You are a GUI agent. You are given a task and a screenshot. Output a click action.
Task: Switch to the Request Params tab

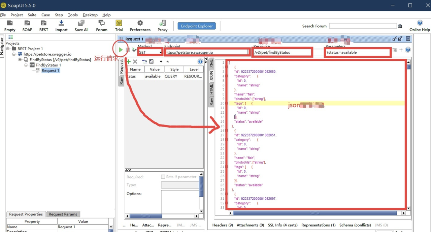63,214
